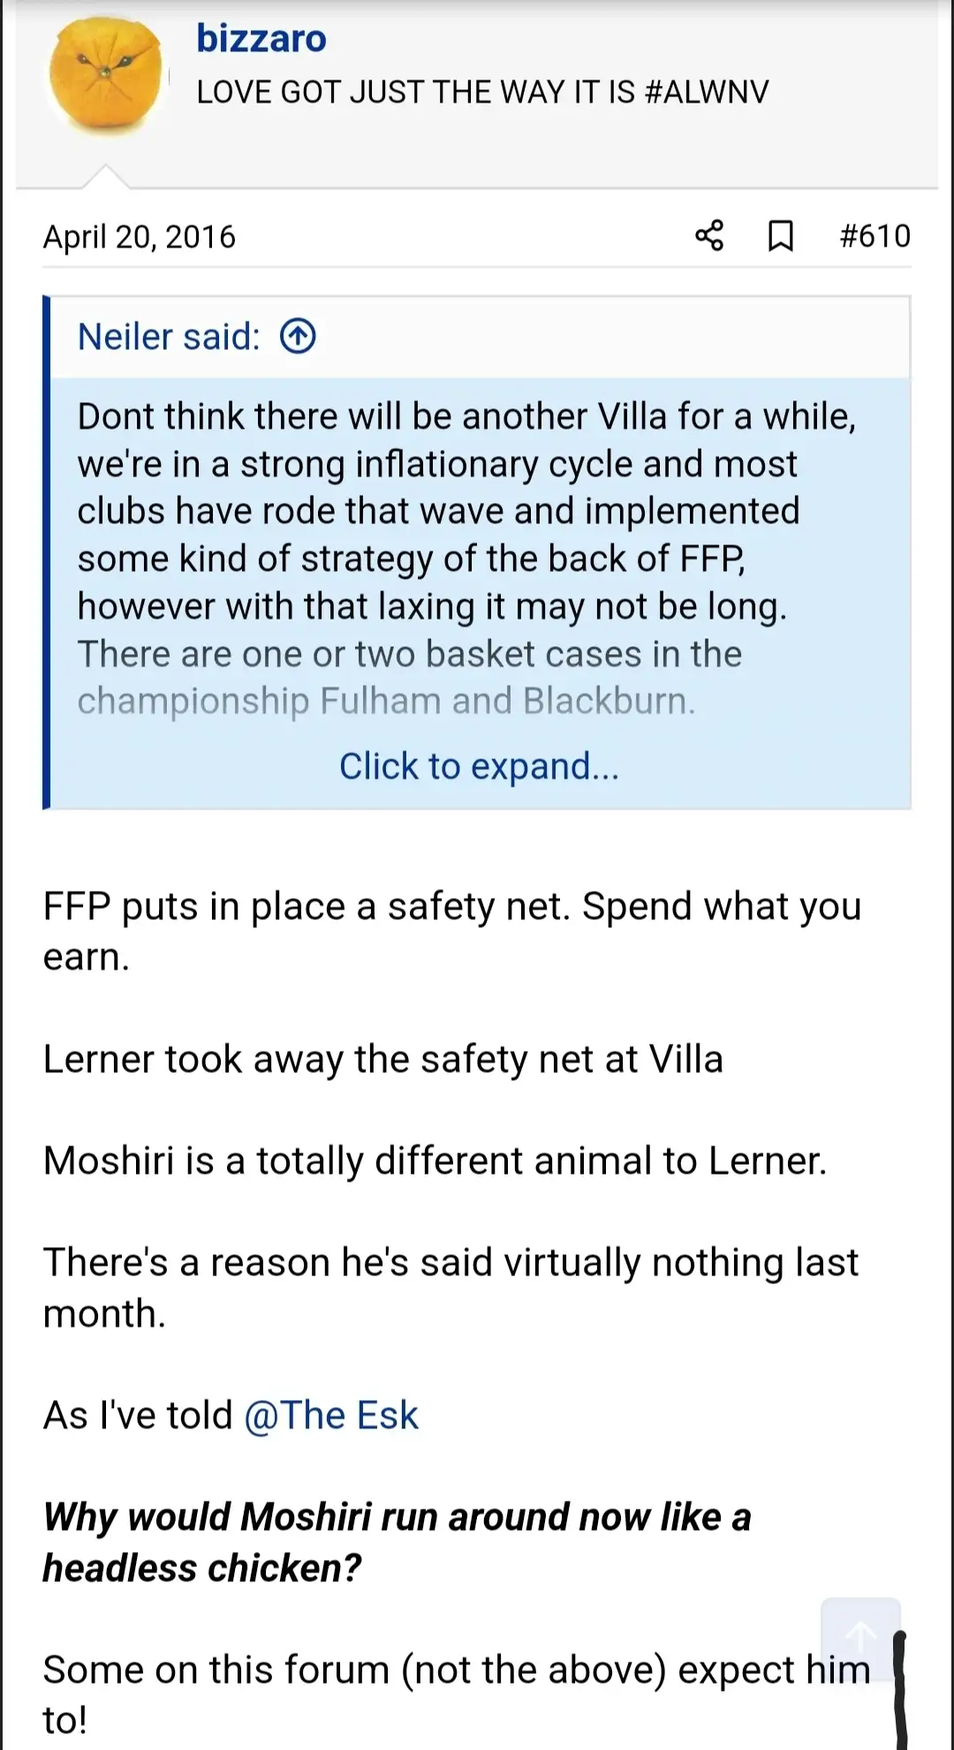Tap the "LOVE GOT JUST THE WAY IT IS" user title
The height and width of the screenshot is (1750, 954).
482,92
